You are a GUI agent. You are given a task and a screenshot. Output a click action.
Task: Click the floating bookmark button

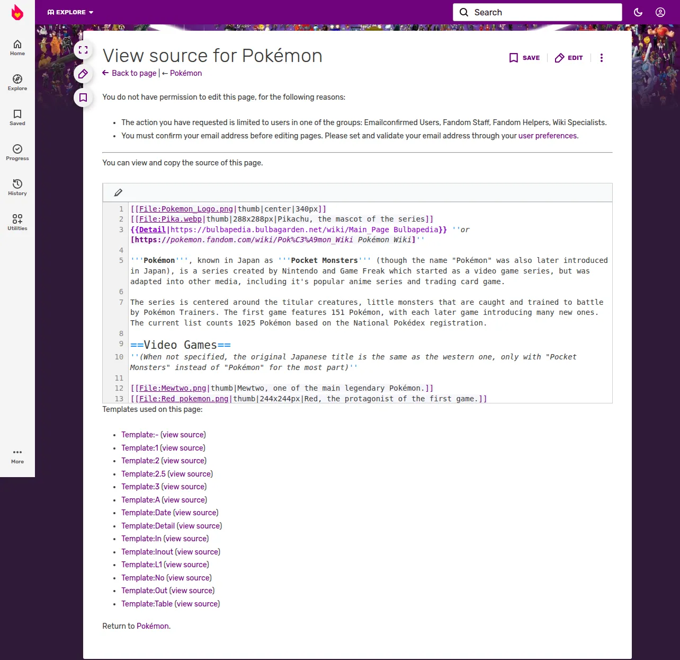click(x=83, y=98)
